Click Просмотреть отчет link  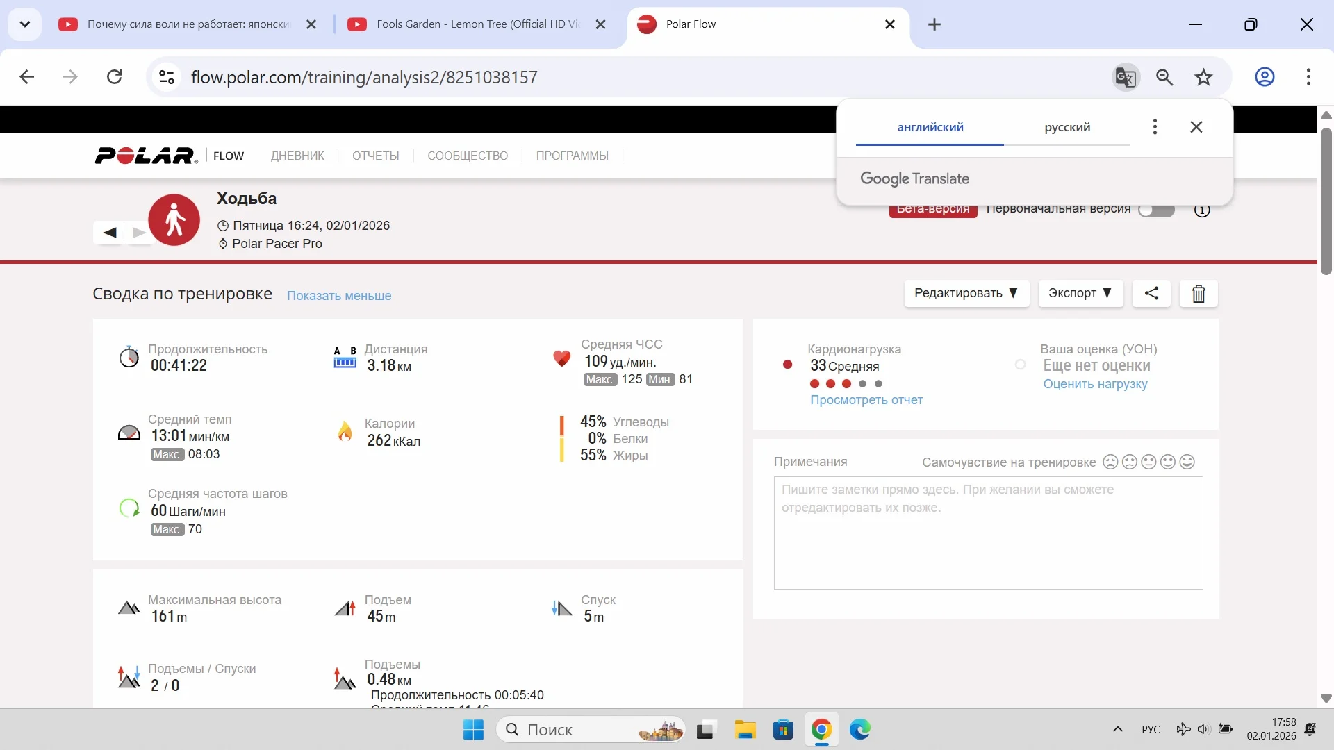866,400
